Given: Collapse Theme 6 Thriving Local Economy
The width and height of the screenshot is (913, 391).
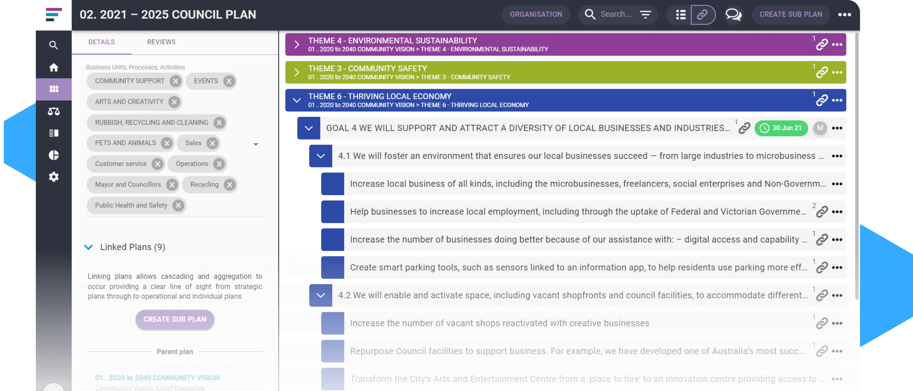Looking at the screenshot, I should (297, 100).
